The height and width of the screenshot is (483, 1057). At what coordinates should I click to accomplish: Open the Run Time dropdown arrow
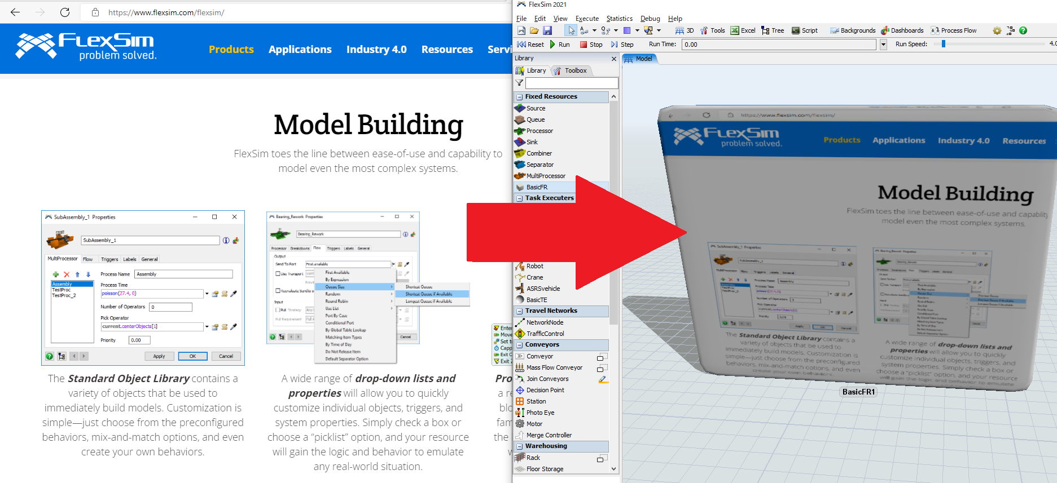coord(883,45)
